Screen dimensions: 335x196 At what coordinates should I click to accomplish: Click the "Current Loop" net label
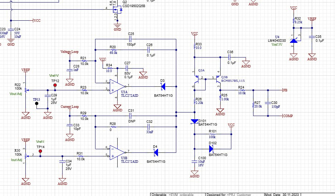point(70,107)
